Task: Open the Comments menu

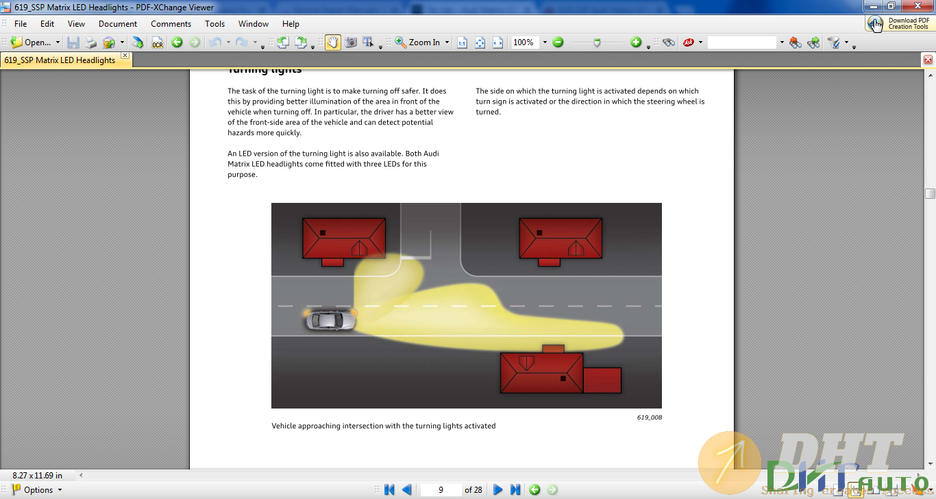Action: 171,23
